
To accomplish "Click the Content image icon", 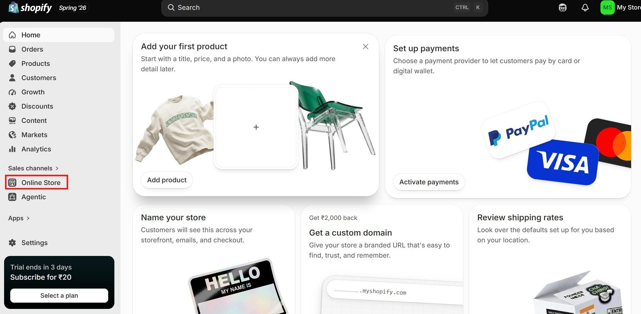I will point(12,121).
